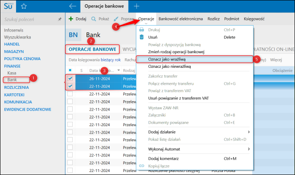Choose Zmień rodzaj operacji bankowej
The image size is (295, 175).
[x=195, y=52]
